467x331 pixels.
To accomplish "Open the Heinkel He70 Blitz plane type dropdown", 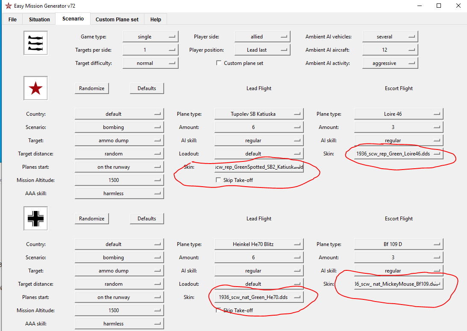I will 259,244.
